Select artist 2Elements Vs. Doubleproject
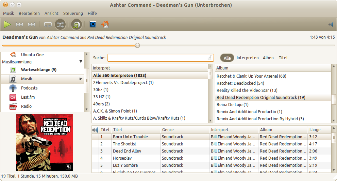337x181 pixels. 150,82
